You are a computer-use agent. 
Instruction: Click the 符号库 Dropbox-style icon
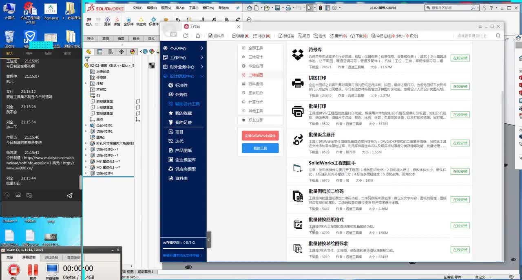tap(298, 55)
